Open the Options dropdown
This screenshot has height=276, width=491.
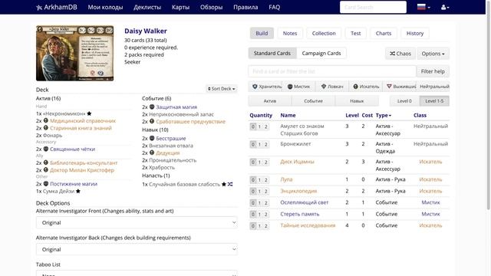433,54
